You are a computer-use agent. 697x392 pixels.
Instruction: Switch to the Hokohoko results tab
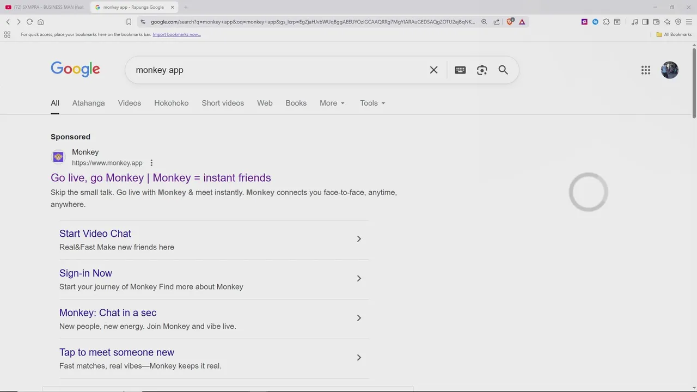pyautogui.click(x=171, y=103)
